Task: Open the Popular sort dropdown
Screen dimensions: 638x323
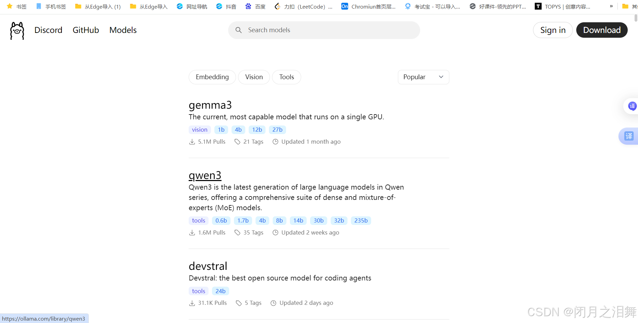Action: pos(423,77)
